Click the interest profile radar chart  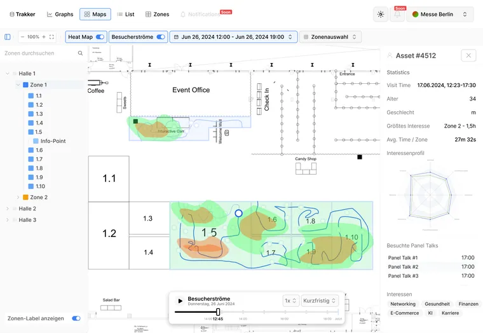pyautogui.click(x=430, y=195)
